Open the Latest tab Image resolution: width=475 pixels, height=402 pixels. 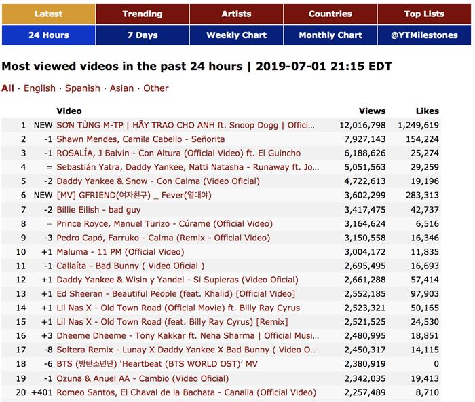[48, 14]
